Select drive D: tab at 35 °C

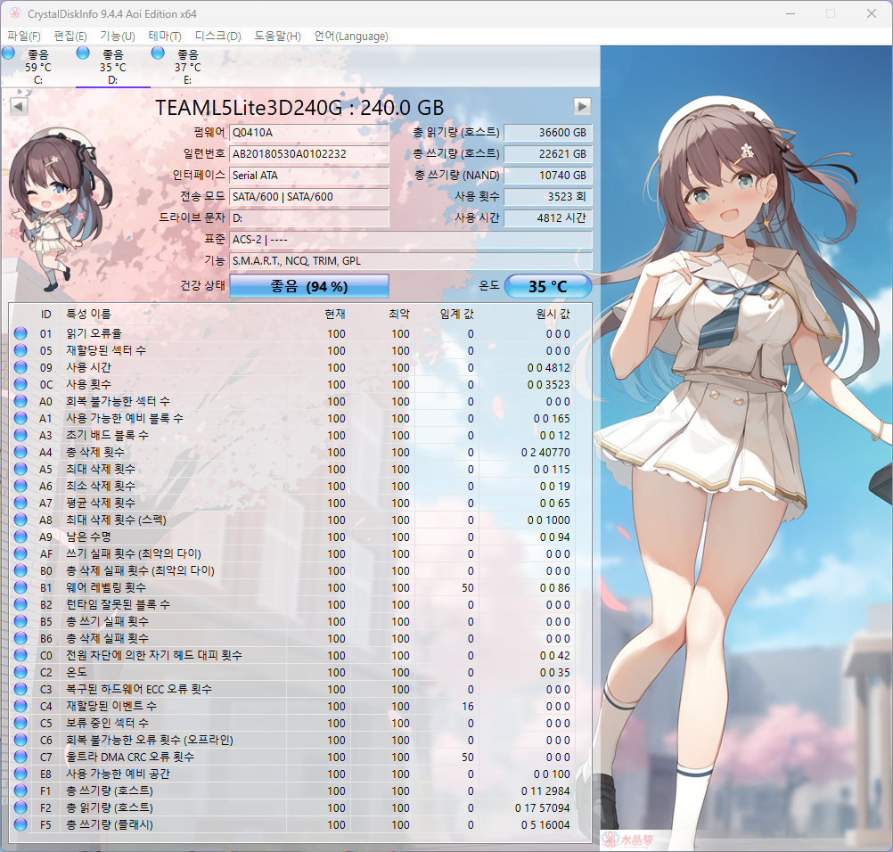[x=113, y=67]
